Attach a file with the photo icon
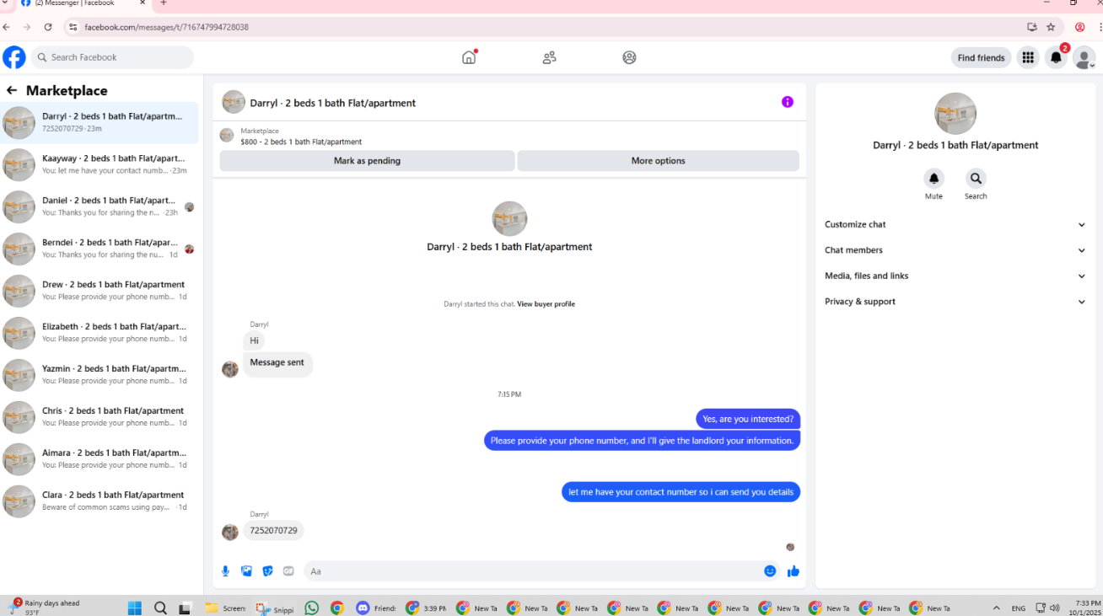This screenshot has width=1103, height=616. point(246,571)
